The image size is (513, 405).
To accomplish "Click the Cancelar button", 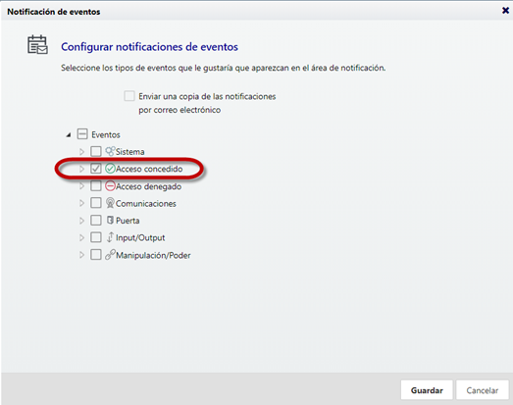I will coord(483,390).
